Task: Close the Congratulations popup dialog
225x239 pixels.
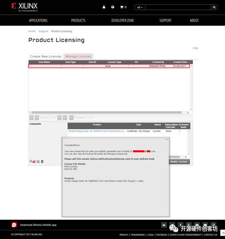Action: pyautogui.click(x=167, y=139)
